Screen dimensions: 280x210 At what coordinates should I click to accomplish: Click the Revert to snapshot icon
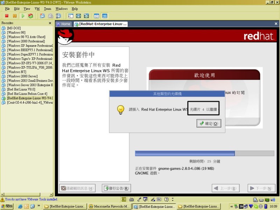[50, 16]
